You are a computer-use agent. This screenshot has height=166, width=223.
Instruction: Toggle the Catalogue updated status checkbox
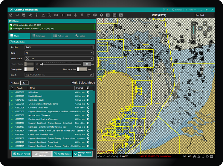coord(11,28)
